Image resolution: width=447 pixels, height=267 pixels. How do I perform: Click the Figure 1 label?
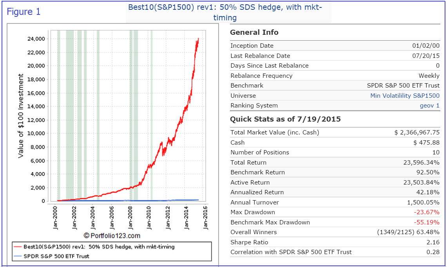[24, 12]
